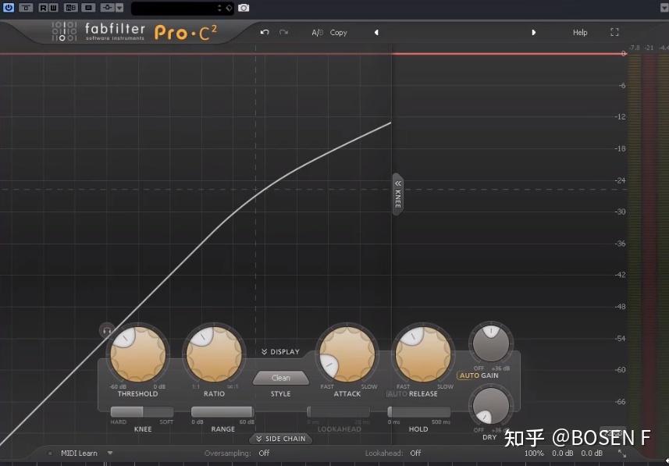Click the undo arrow in the plugin header
Viewport: 669px width, 466px height.
click(265, 32)
